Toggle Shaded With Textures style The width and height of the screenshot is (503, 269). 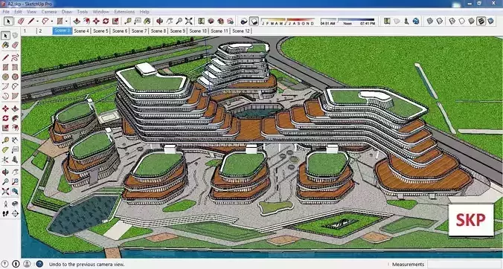pos(481,21)
